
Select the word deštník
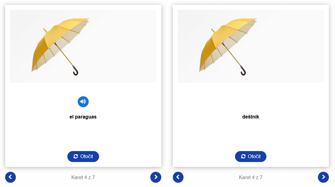[251, 117]
